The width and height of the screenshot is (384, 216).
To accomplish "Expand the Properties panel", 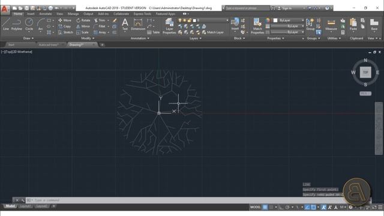I will [275, 38].
